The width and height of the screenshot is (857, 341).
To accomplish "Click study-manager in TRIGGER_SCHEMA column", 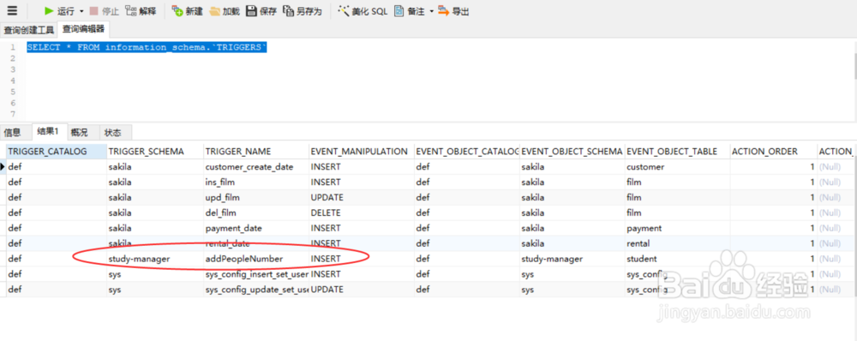I will 155,259.
